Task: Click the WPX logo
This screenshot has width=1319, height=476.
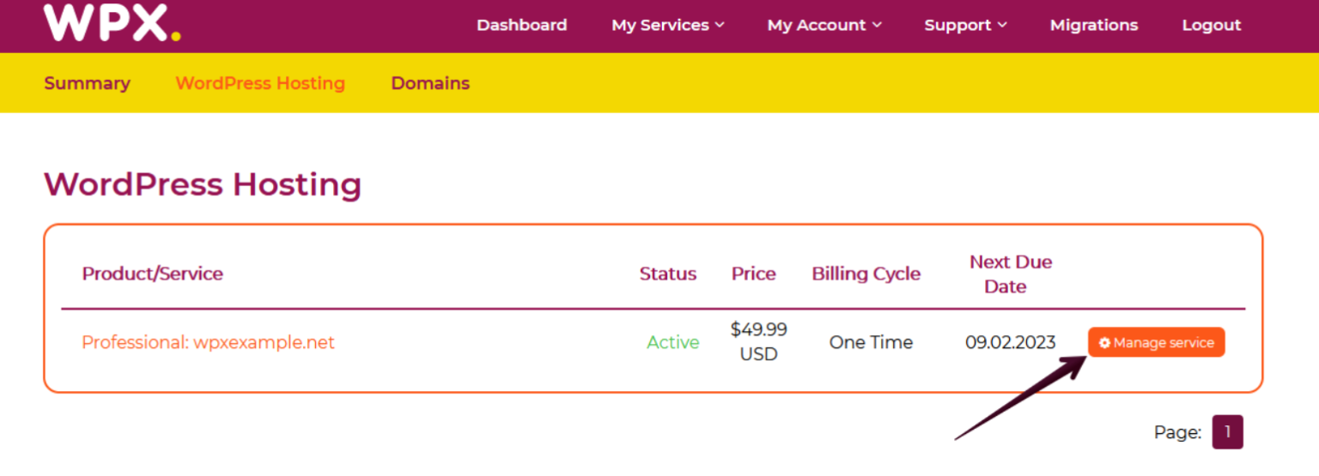Action: (x=112, y=23)
